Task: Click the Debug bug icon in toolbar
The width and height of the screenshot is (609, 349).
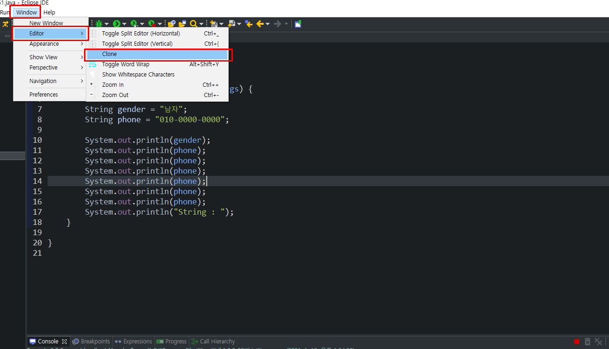Action: [x=99, y=23]
